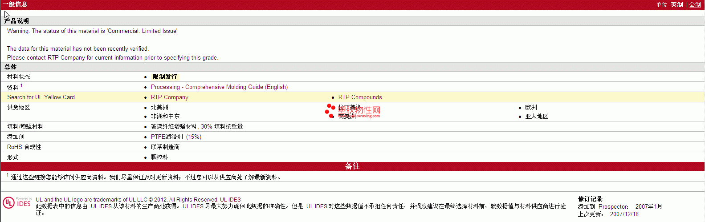Image resolution: width=705 pixels, height=222 pixels.
Task: Select the 填料/增强材料 row label
Action: tap(25, 127)
